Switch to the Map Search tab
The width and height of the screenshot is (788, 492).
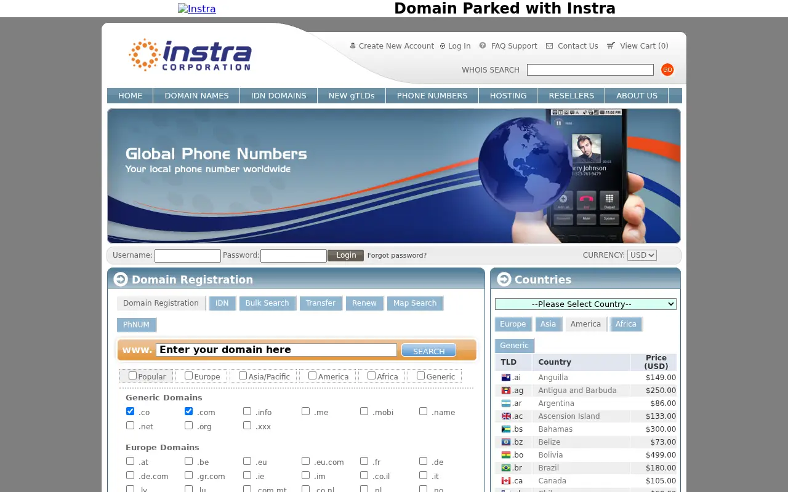415,303
